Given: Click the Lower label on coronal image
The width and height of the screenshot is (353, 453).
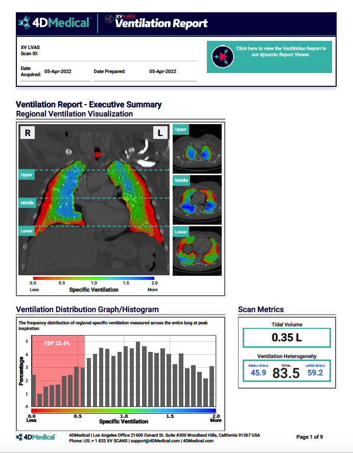Looking at the screenshot, I should point(27,231).
